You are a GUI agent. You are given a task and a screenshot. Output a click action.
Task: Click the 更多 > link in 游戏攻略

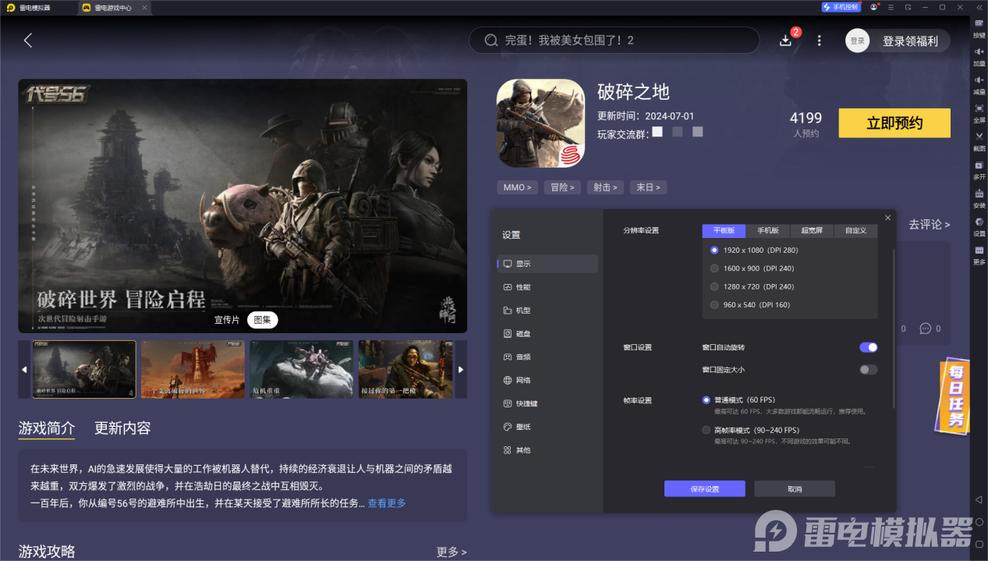click(451, 552)
